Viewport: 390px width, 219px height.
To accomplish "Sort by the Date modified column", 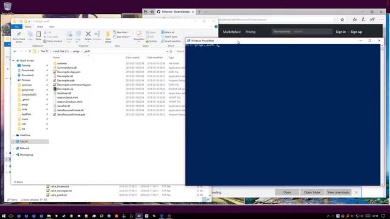I will (x=154, y=58).
